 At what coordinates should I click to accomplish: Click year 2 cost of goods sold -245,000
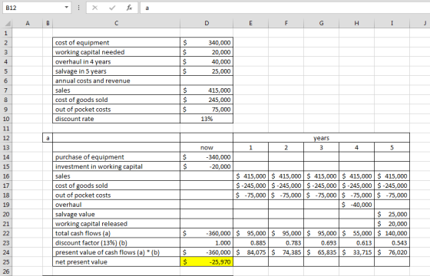[x=286, y=186]
